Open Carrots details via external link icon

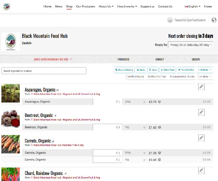point(53,141)
